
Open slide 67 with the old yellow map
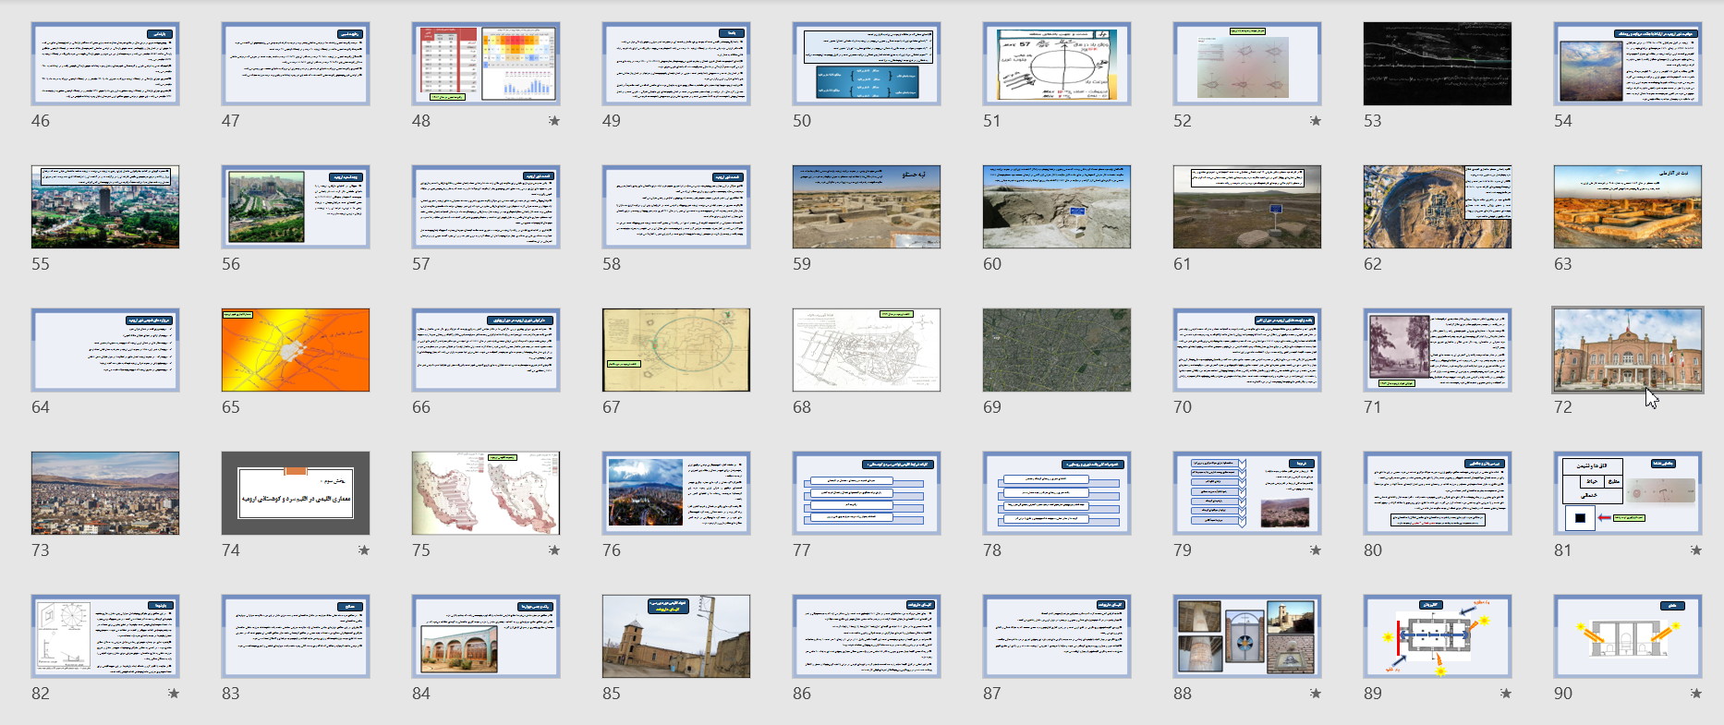click(x=675, y=350)
